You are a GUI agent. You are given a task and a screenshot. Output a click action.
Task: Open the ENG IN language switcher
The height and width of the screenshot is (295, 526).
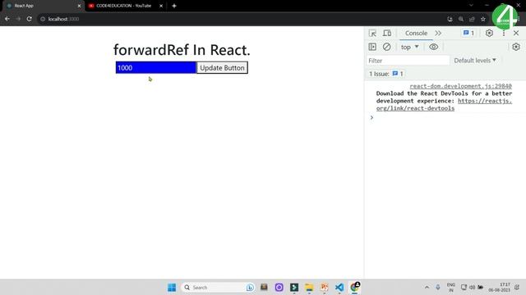point(451,288)
